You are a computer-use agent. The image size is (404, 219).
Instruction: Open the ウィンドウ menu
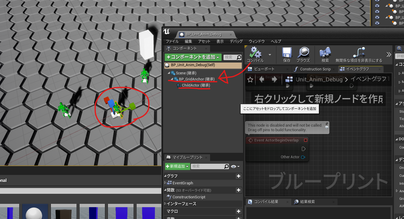[257, 41]
